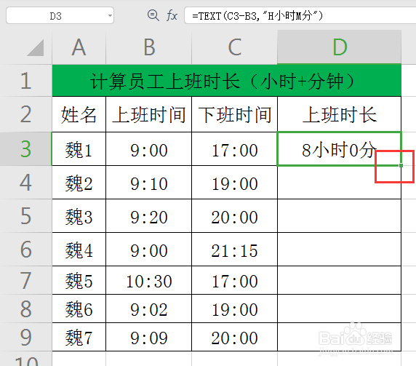
Task: Select column B header
Action: pos(148,47)
